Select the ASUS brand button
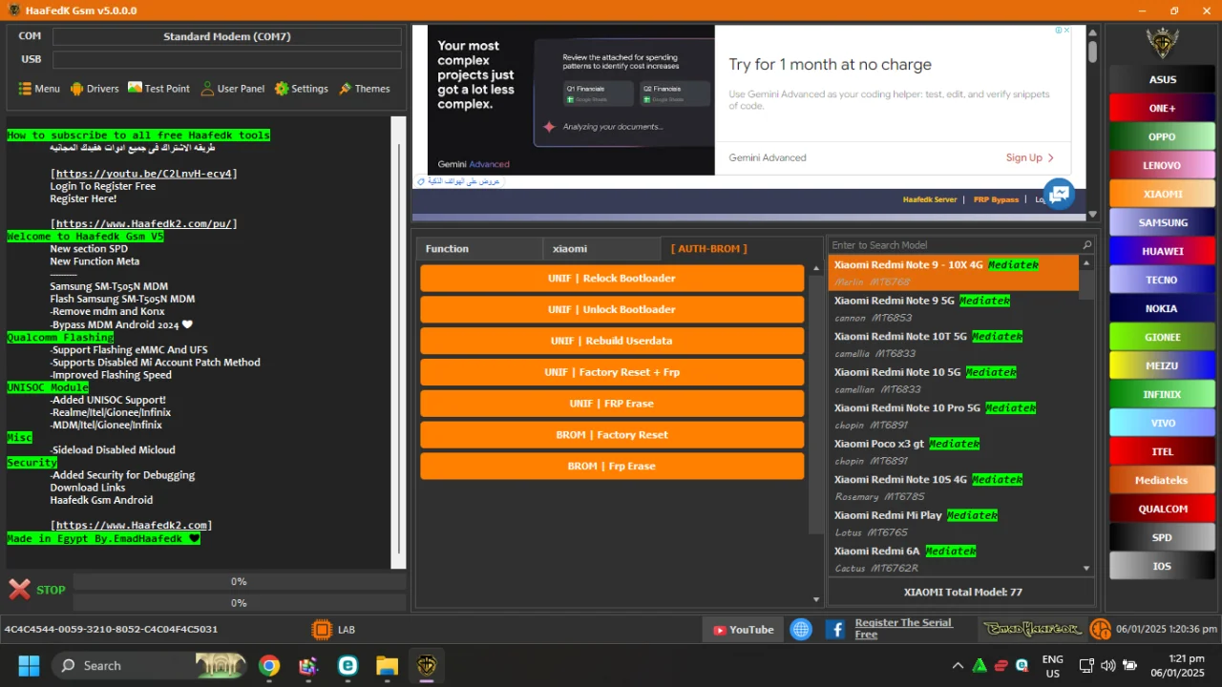Image resolution: width=1222 pixels, height=687 pixels. pos(1162,79)
